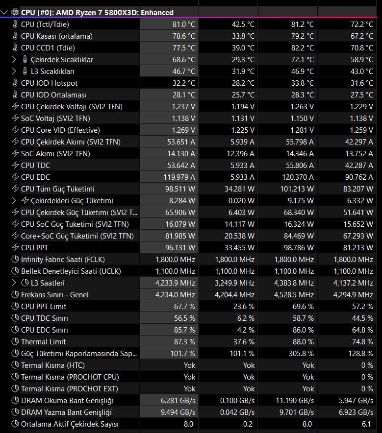Collapse the CPU [#0] AMD Ryzen section
The width and height of the screenshot is (382, 433).
(5, 12)
